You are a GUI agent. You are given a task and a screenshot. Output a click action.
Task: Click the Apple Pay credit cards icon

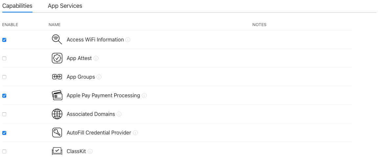coord(57,95)
